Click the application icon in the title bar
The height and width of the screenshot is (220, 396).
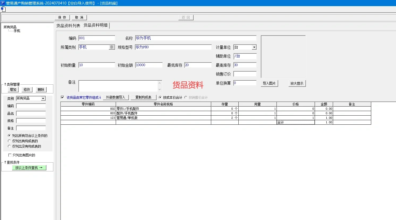[x=3, y=3]
